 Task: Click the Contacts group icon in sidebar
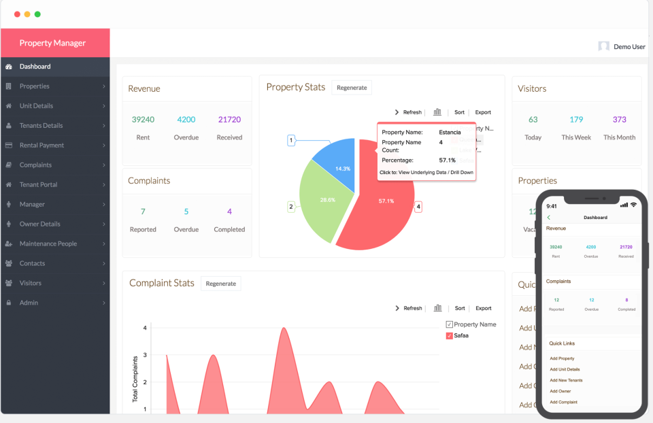coord(10,263)
